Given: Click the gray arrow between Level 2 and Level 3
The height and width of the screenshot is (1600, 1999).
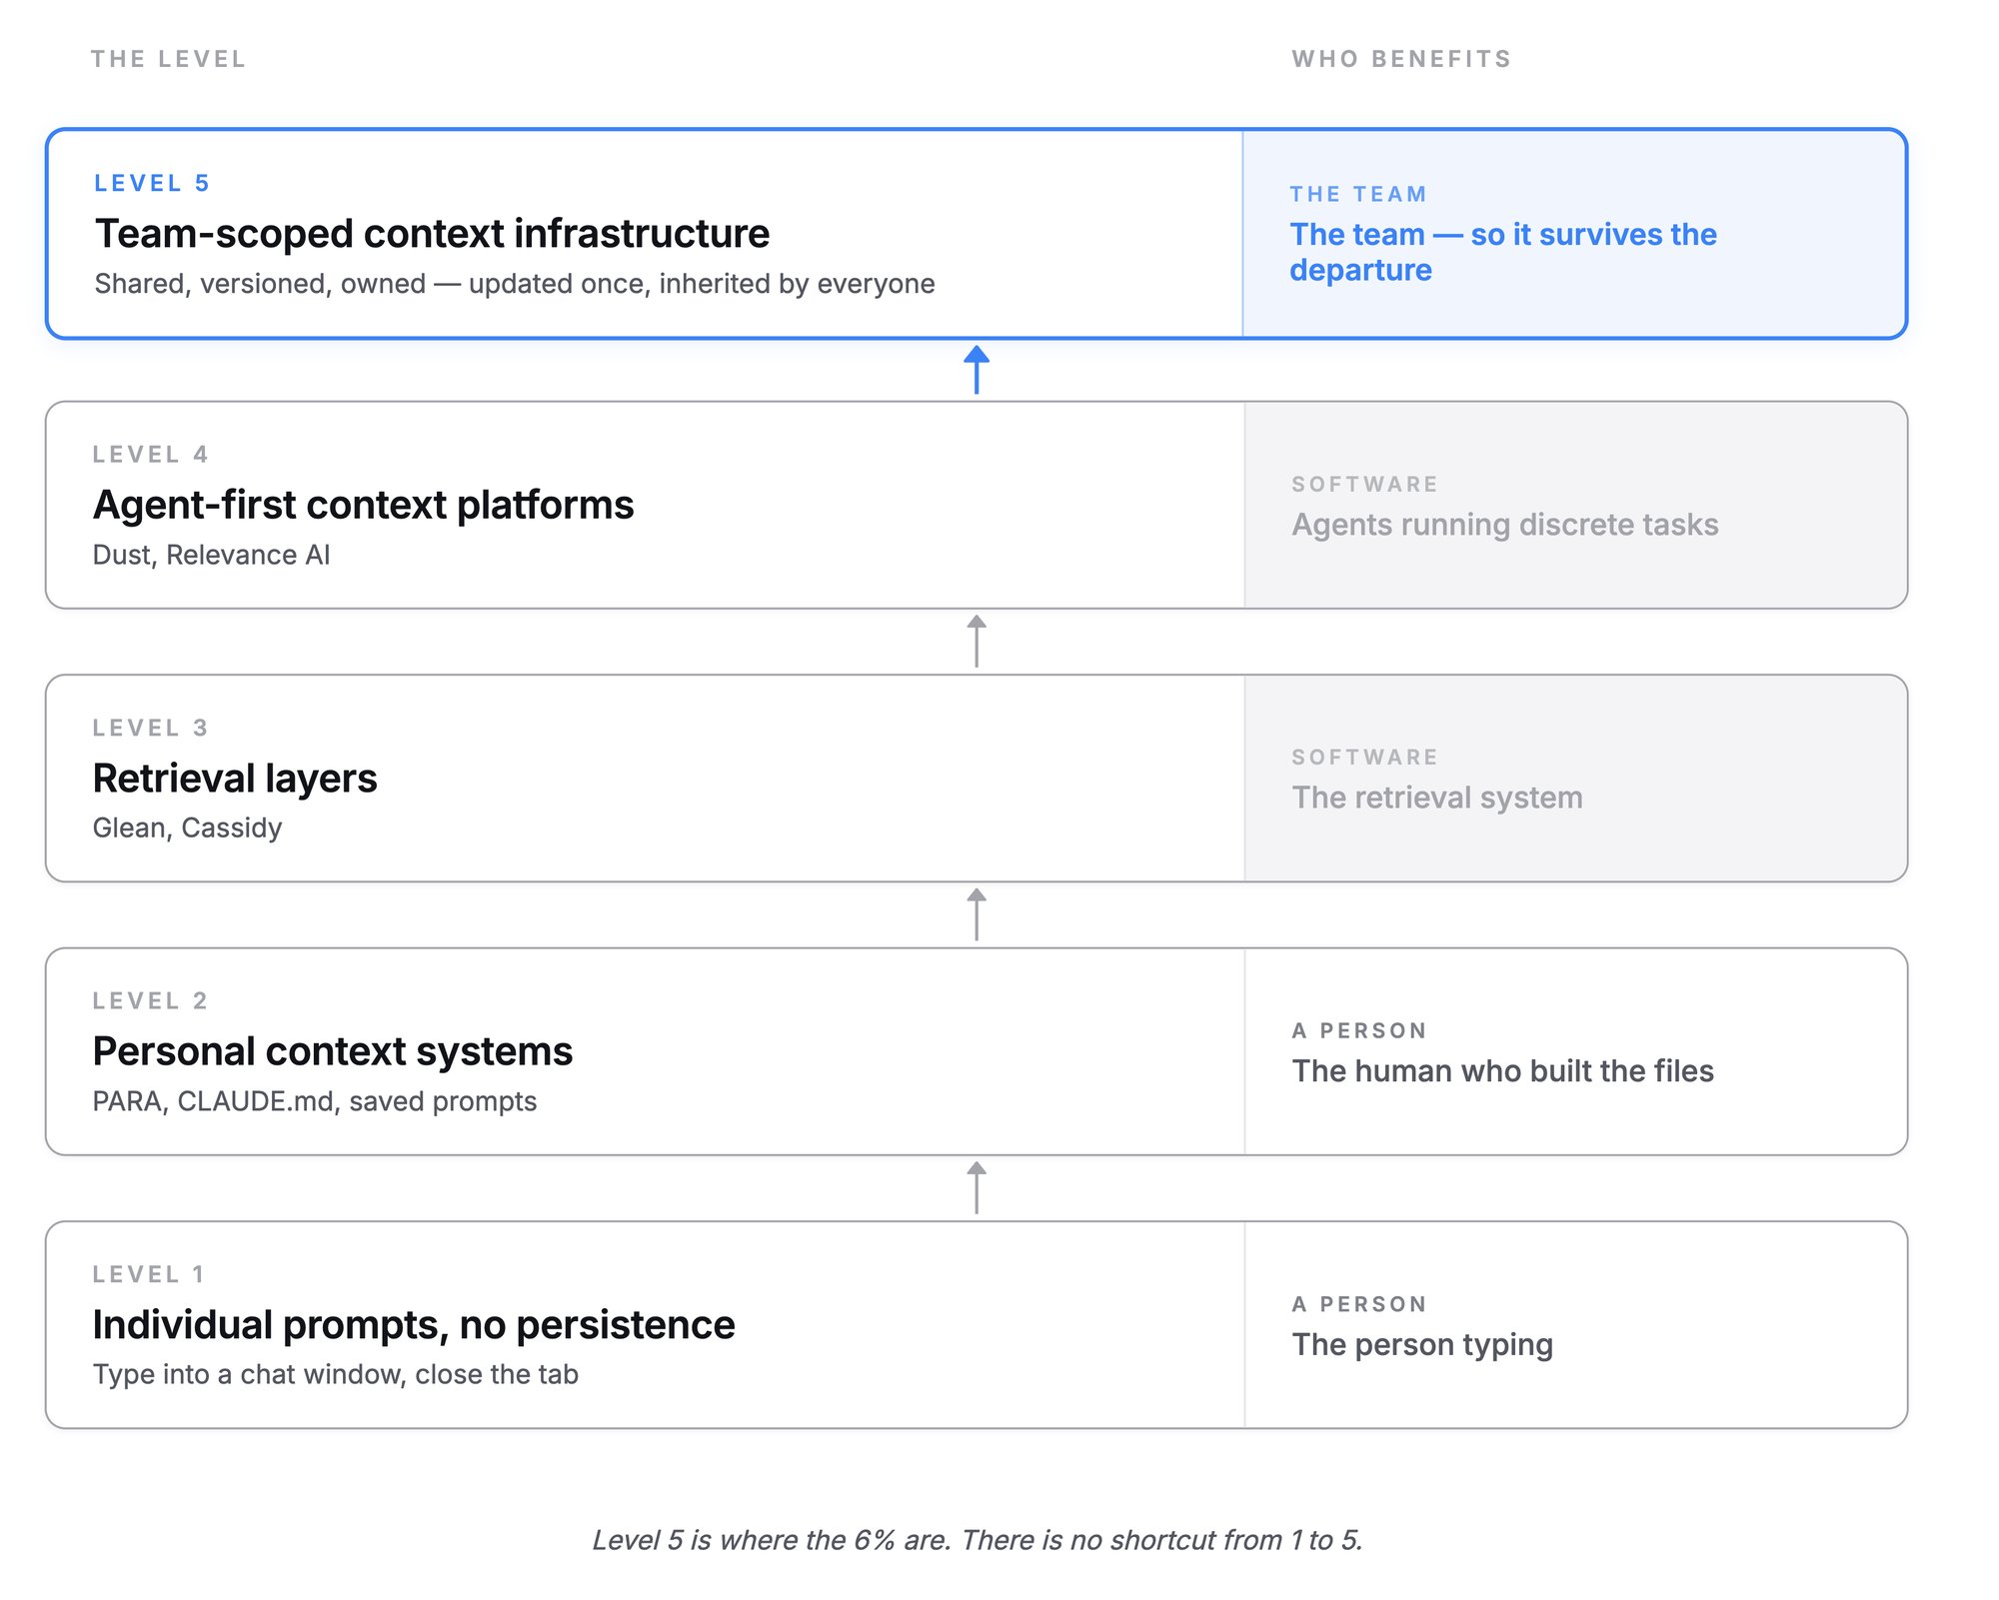Looking at the screenshot, I should click(x=977, y=914).
